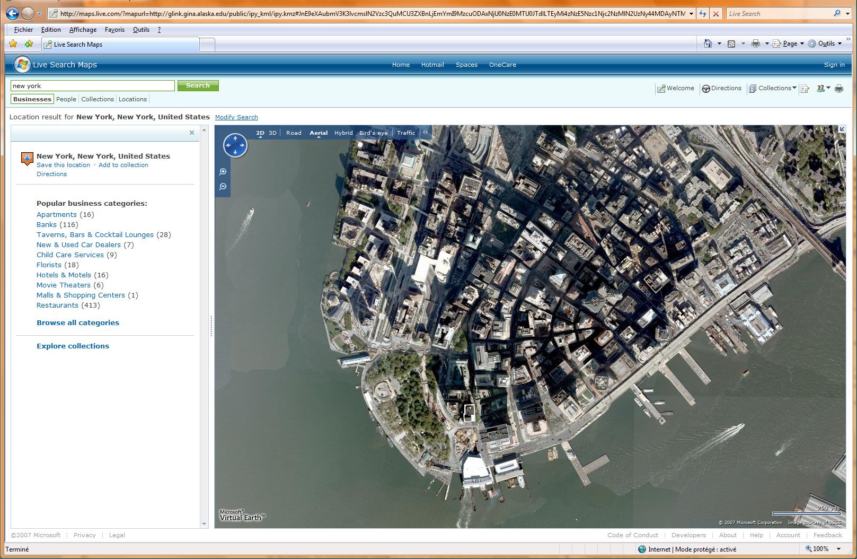The image size is (857, 559).
Task: Stop loading with the red X icon
Action: (x=716, y=14)
